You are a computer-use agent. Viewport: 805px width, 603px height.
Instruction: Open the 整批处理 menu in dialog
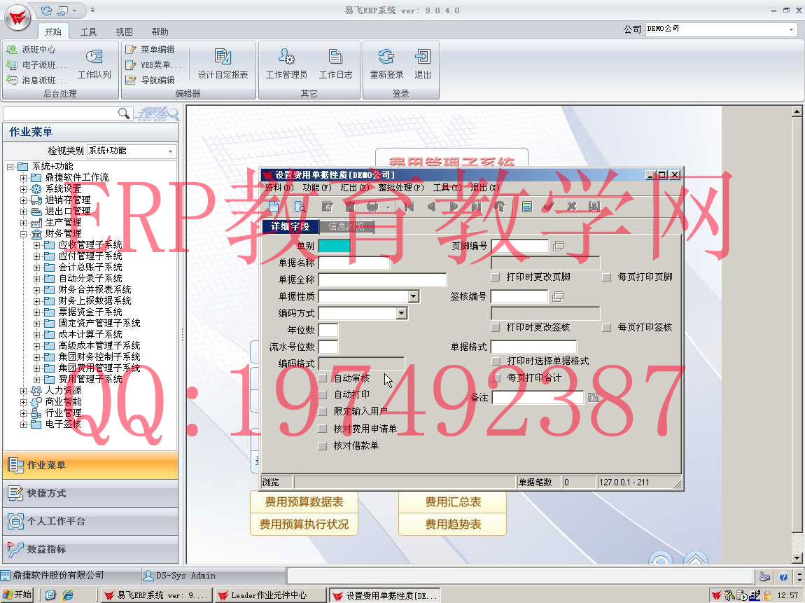[x=401, y=188]
